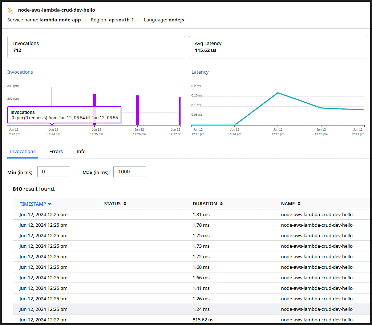This screenshot has width=372, height=325.
Task: Open the row with duration 1.68 ms
Action: coord(191,267)
